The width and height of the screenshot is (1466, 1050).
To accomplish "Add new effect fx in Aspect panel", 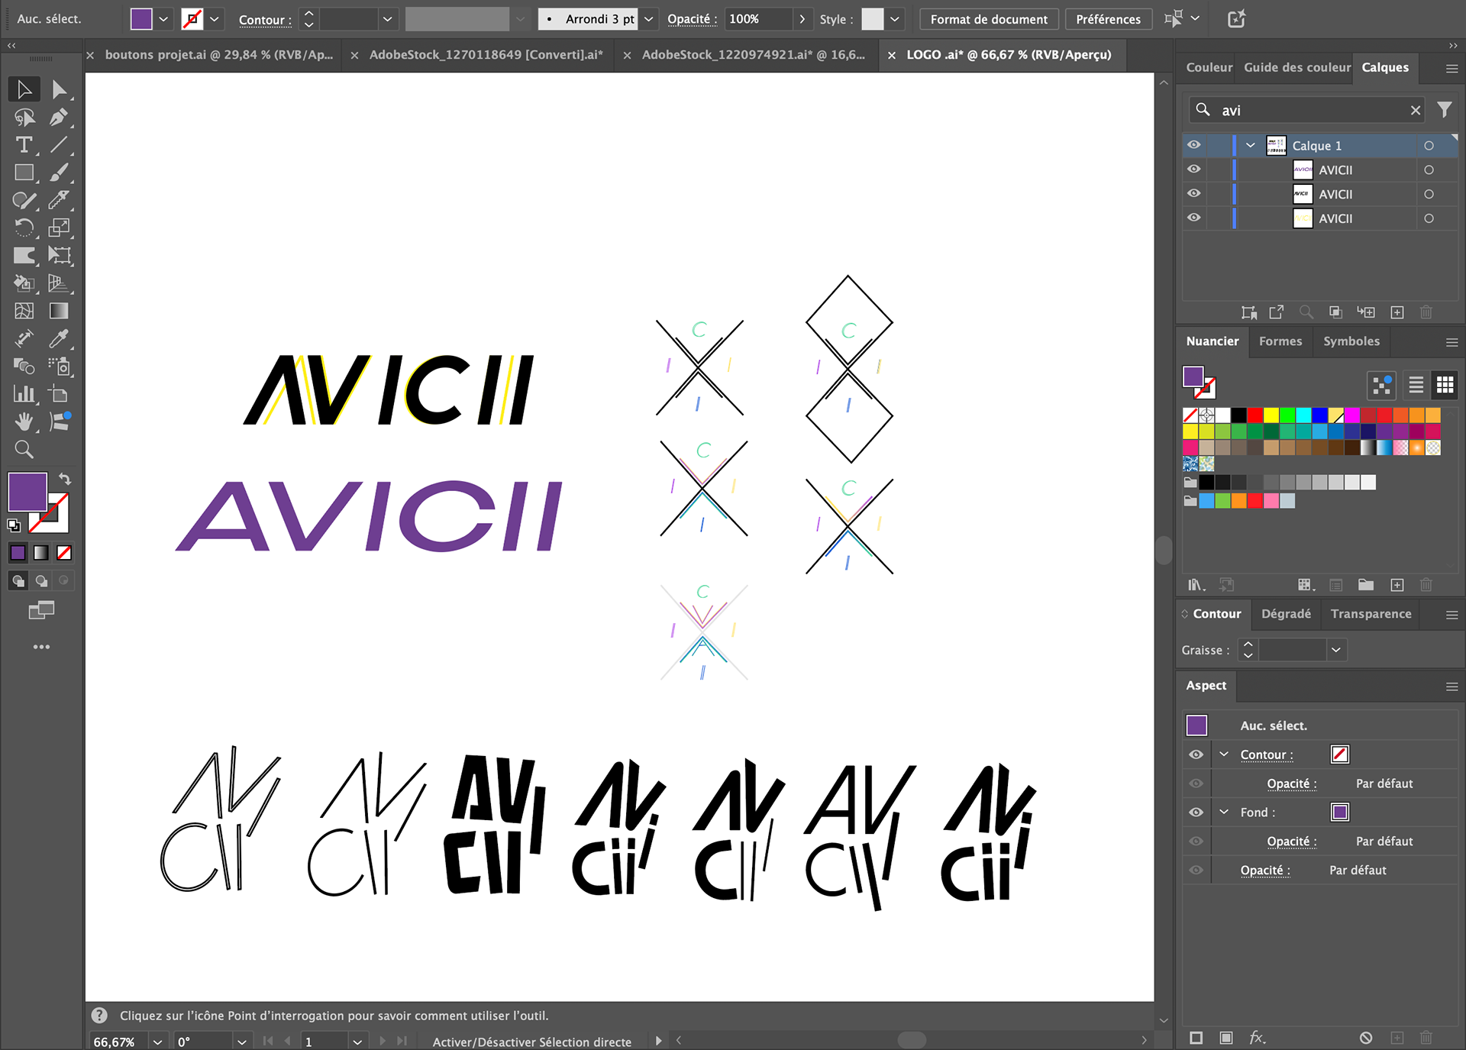I will pos(1257,1037).
